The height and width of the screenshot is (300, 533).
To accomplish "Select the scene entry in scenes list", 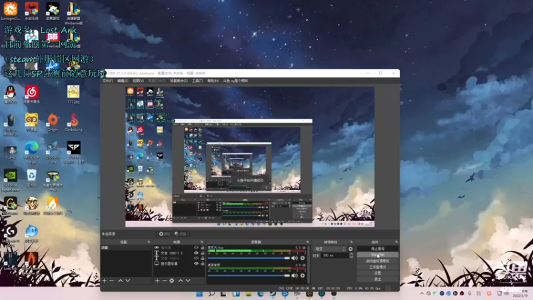I will coord(126,247).
